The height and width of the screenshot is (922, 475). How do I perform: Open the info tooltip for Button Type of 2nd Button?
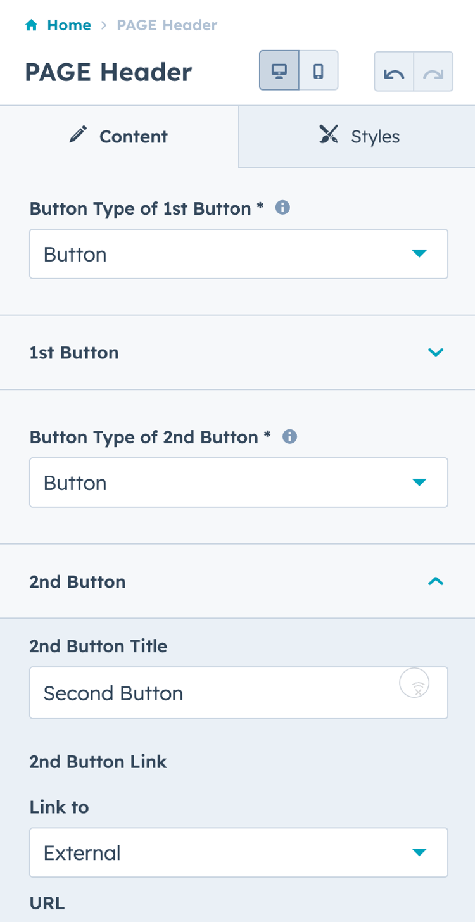pyautogui.click(x=290, y=436)
